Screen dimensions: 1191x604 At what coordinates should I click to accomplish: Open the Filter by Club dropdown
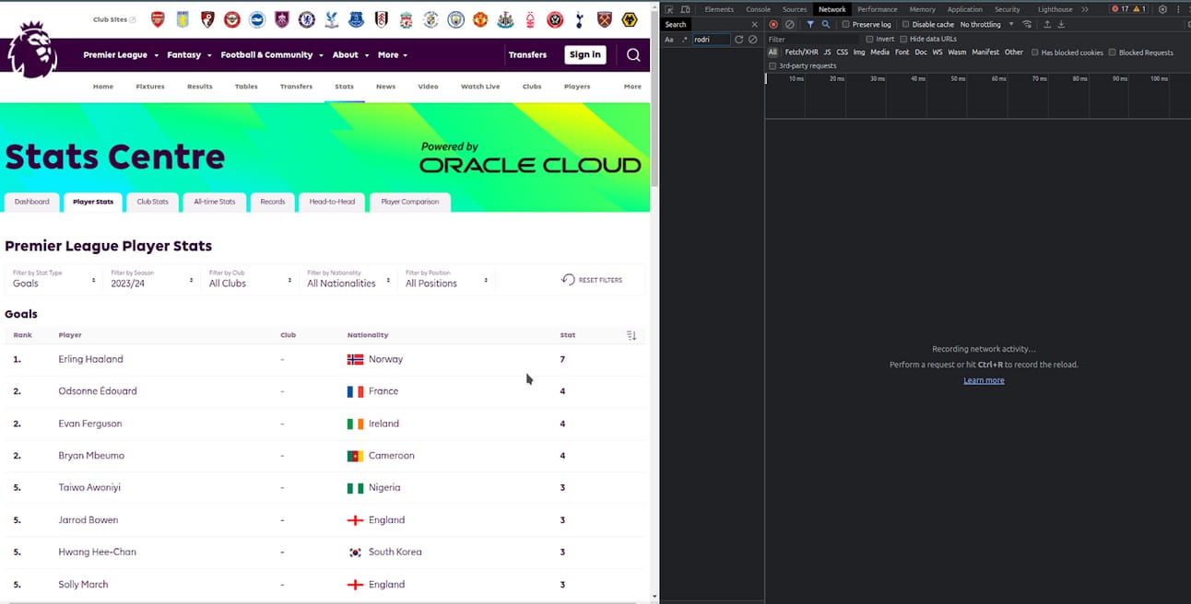pyautogui.click(x=250, y=279)
